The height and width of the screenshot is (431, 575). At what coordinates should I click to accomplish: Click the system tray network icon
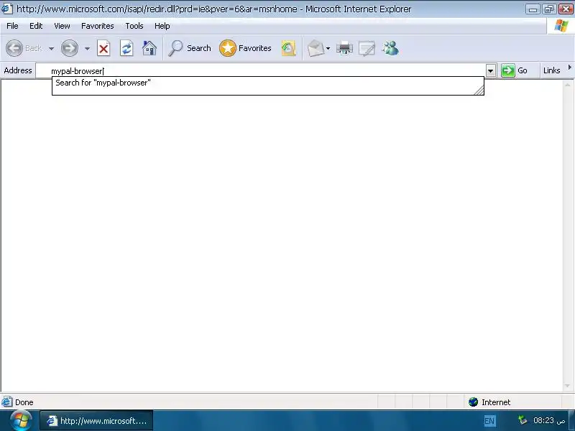point(523,420)
